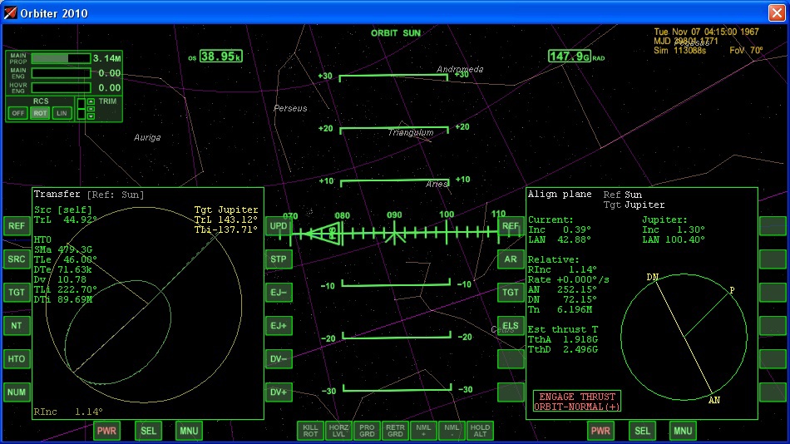
Task: Click SEL under the Transfer MFD
Action: tap(148, 431)
